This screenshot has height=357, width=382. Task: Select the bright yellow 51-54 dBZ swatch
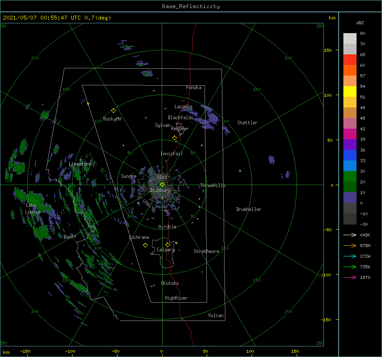tap(350, 92)
